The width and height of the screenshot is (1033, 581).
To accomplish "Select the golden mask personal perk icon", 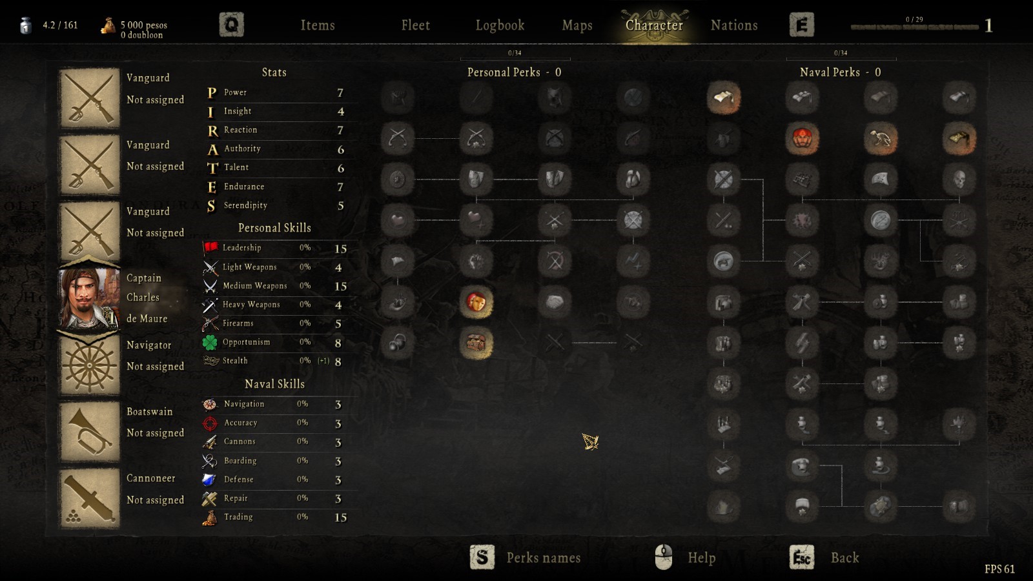I will [476, 302].
